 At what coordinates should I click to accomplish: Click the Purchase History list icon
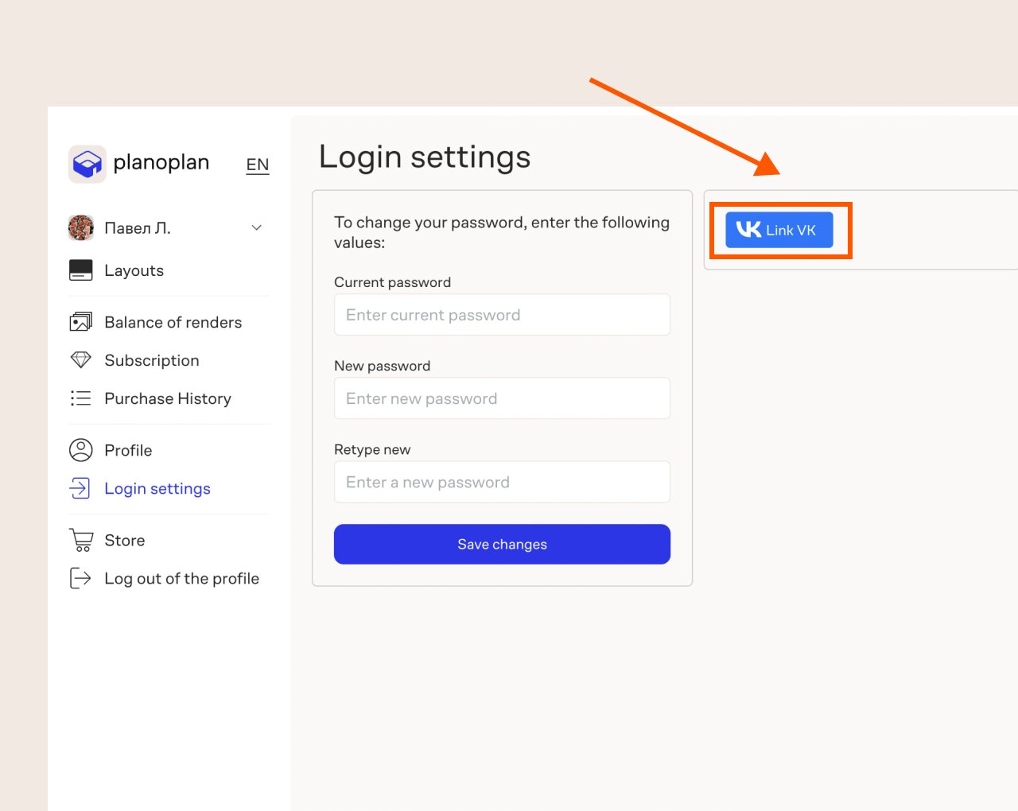[81, 398]
